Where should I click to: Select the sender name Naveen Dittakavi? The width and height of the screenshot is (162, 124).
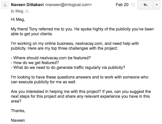click(x=27, y=5)
